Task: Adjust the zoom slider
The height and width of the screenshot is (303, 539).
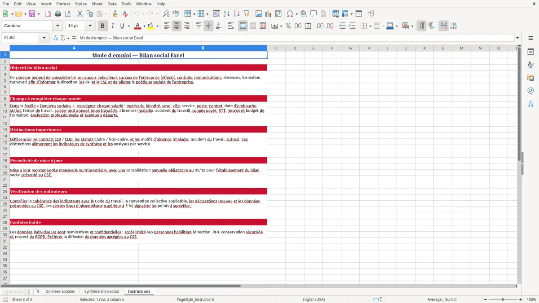Action: click(503, 299)
